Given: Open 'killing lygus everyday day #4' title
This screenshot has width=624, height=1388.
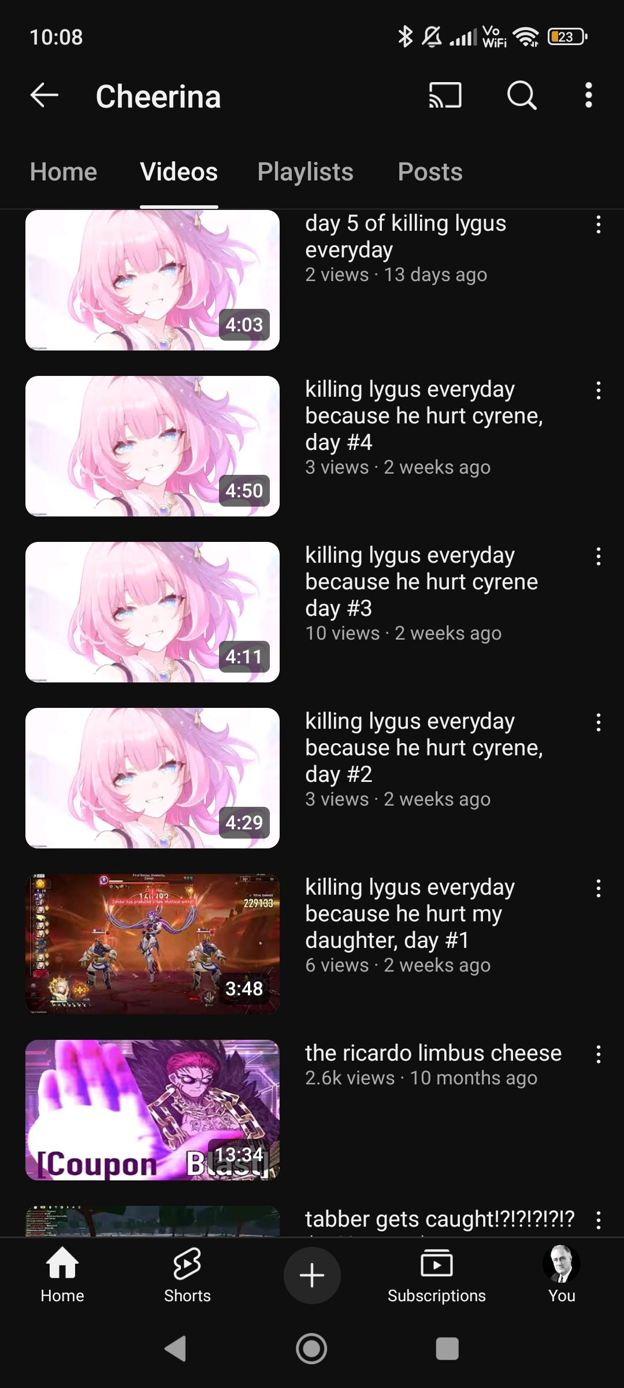Looking at the screenshot, I should (424, 415).
